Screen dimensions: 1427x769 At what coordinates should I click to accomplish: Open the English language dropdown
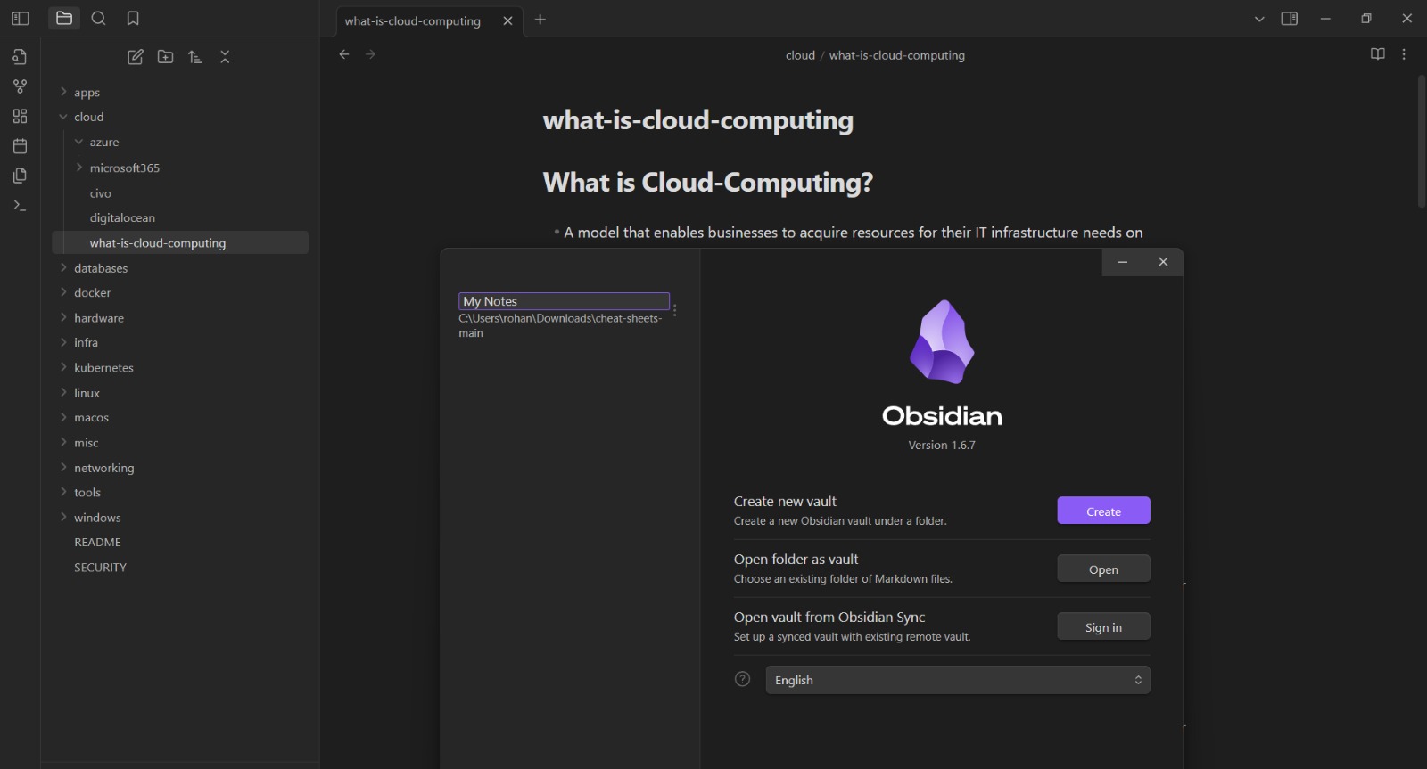pyautogui.click(x=958, y=680)
